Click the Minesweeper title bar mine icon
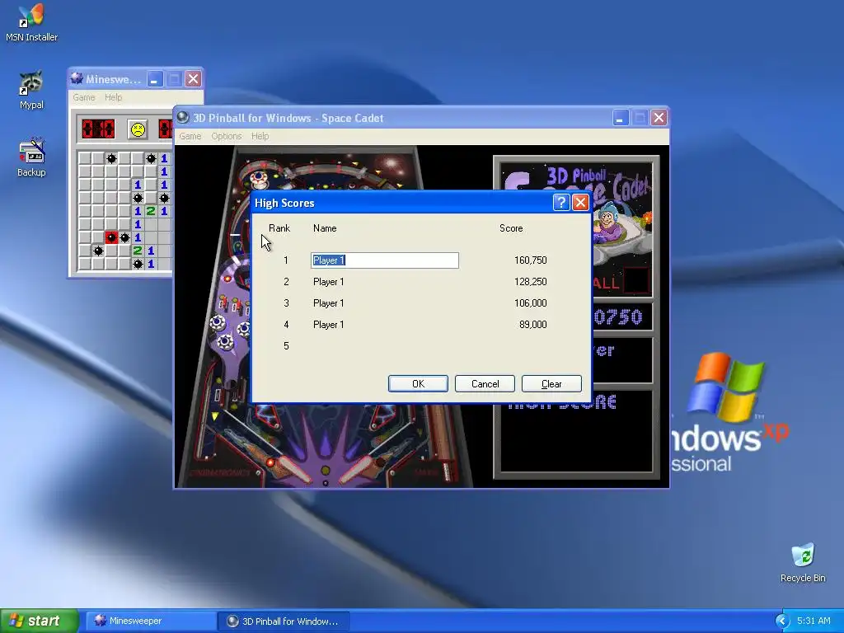 pyautogui.click(x=77, y=79)
